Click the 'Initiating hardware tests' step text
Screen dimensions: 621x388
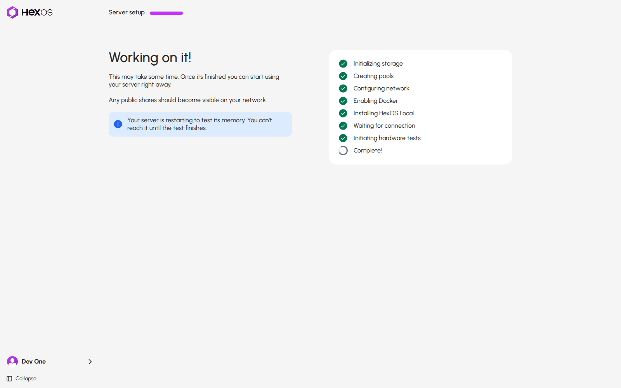pyautogui.click(x=387, y=138)
